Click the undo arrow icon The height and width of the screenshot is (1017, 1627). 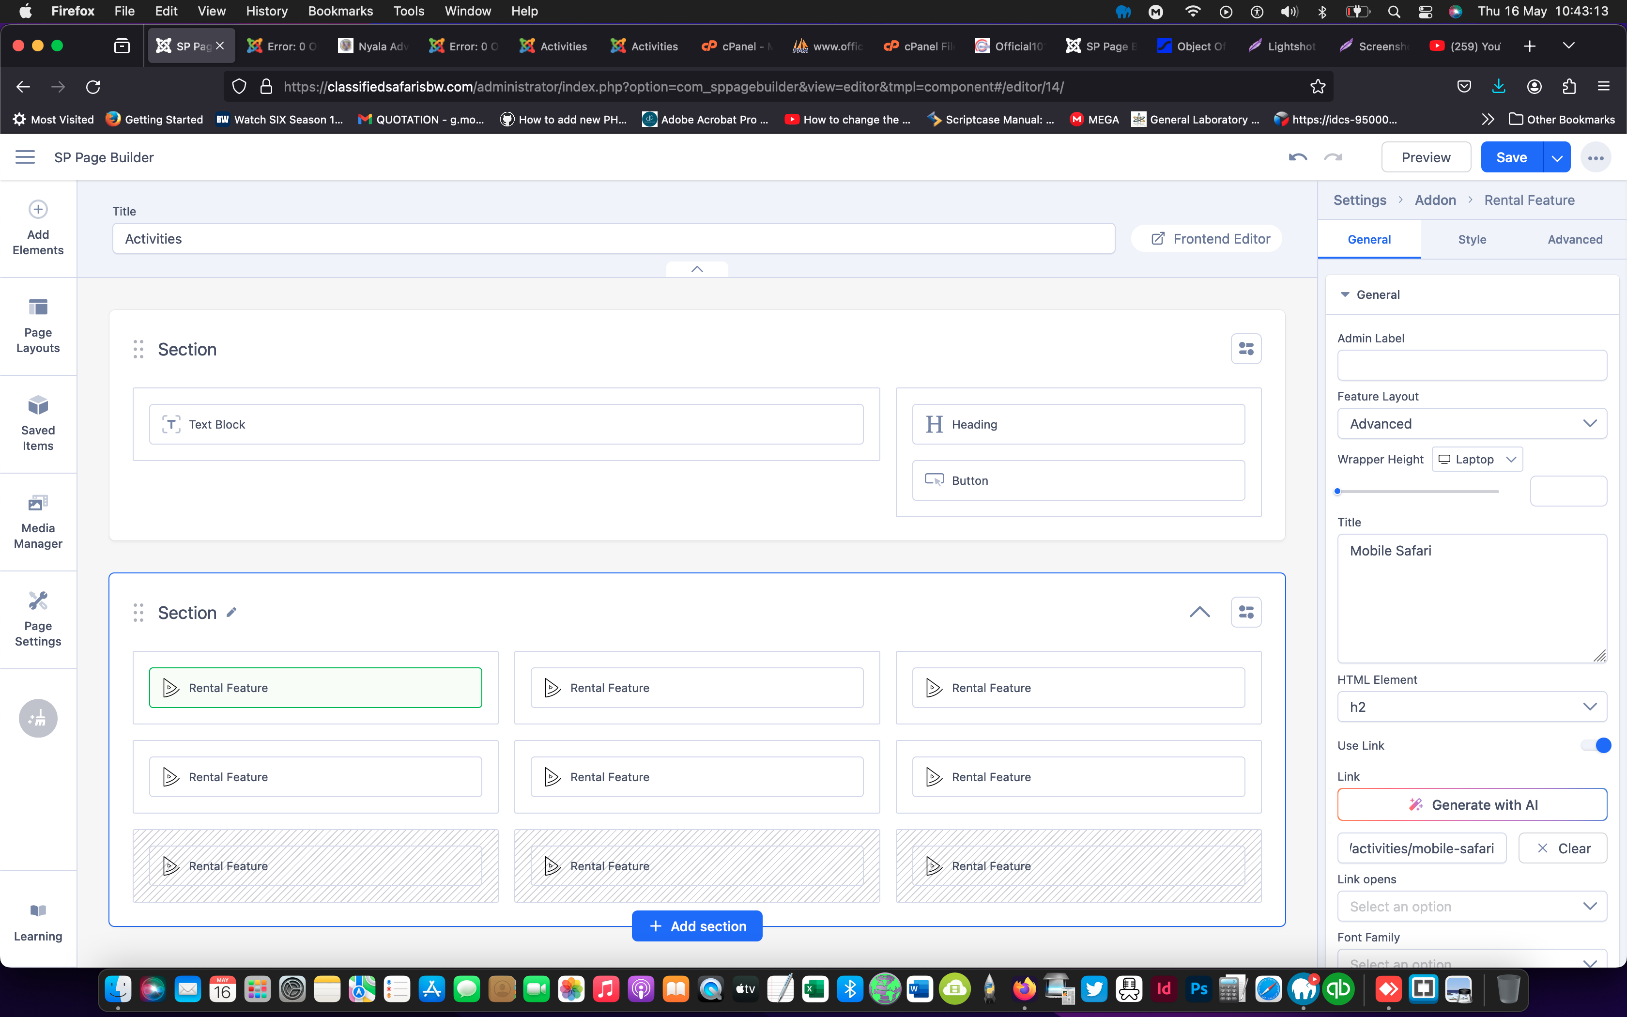(x=1298, y=157)
